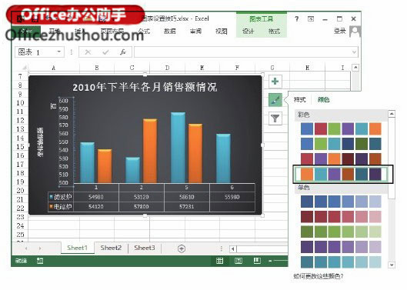Click the how to change these colors link
This screenshot has height=290, width=407.
(x=319, y=276)
